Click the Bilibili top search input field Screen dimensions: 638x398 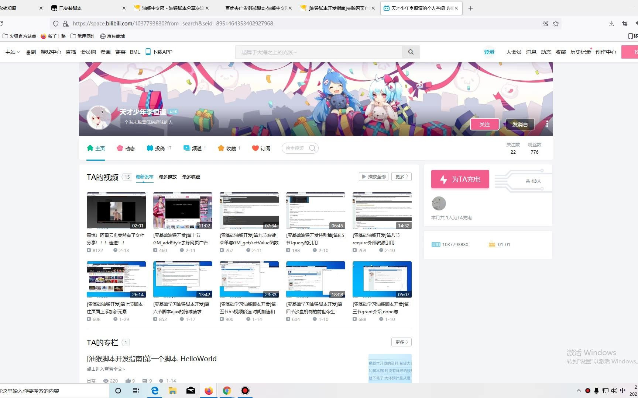tap(319, 52)
